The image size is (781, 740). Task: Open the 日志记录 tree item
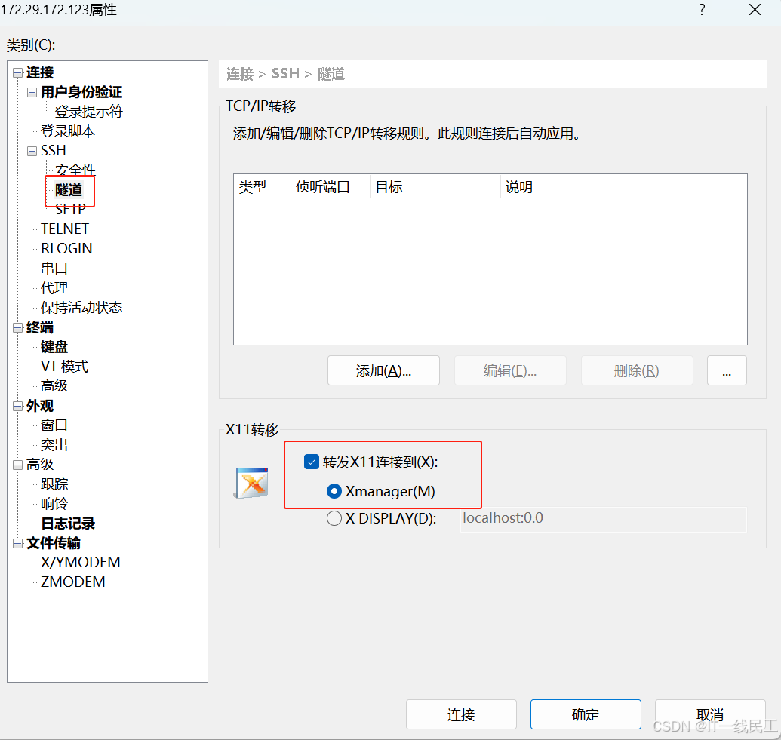coord(68,524)
